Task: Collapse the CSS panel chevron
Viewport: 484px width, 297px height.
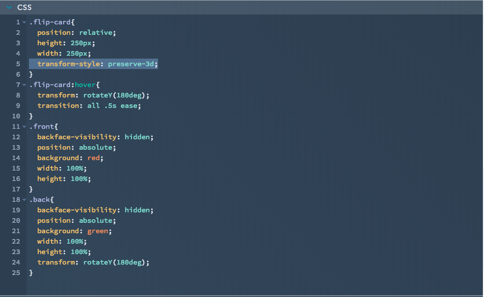Action: tap(9, 8)
